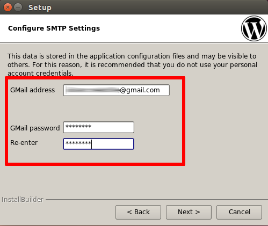Click the blurred username in address field
Image resolution: width=268 pixels, height=226 pixels.
click(92, 90)
